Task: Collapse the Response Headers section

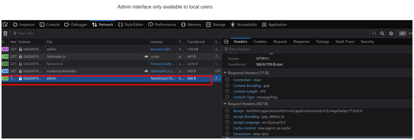Action: (x=225, y=73)
